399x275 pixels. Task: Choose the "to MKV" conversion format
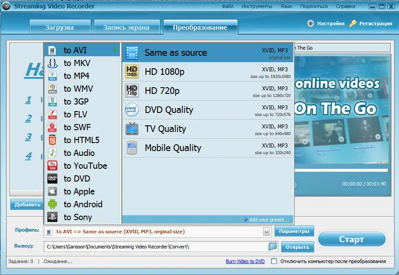coord(52,63)
